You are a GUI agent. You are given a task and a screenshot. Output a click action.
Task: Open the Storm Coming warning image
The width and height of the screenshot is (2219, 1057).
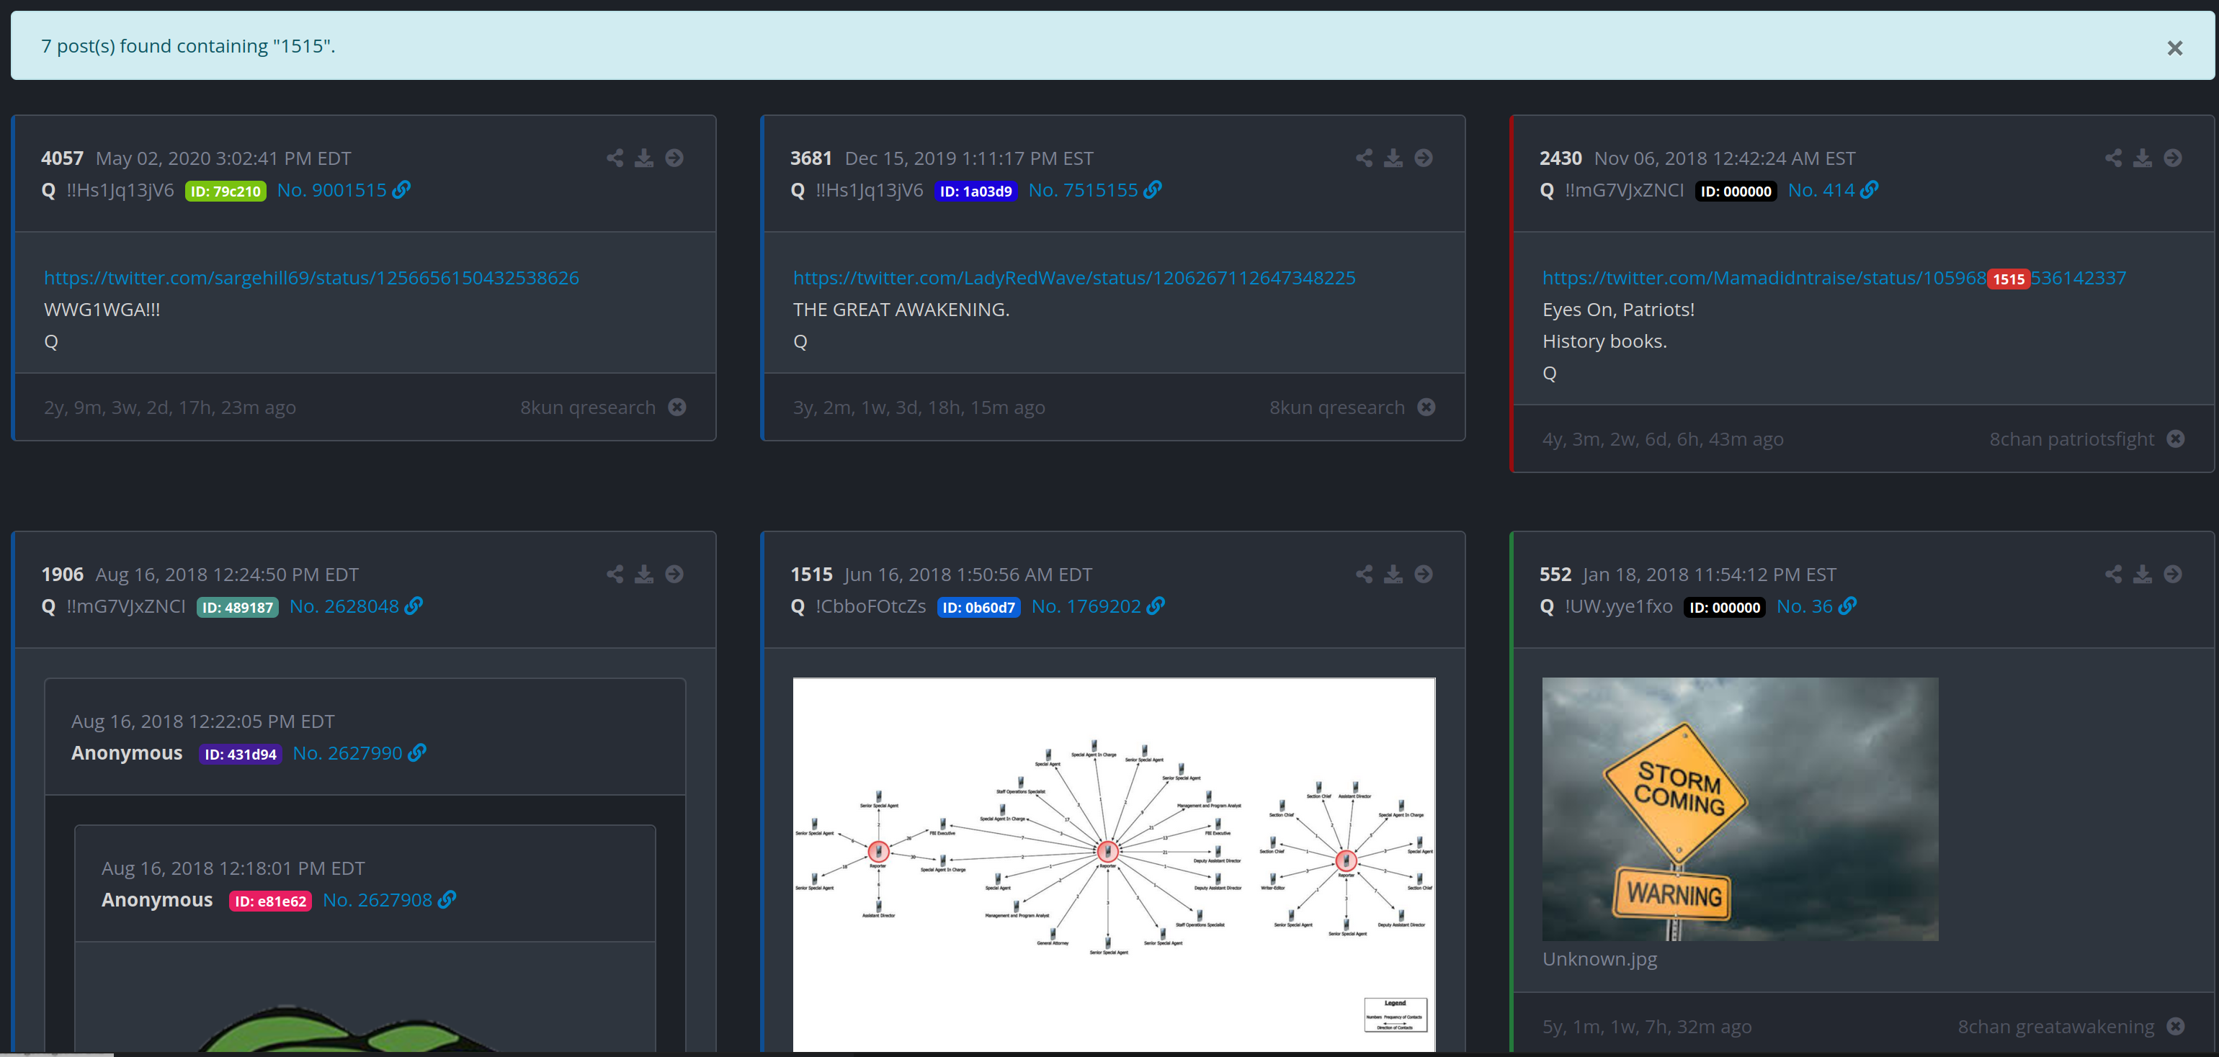(1740, 809)
